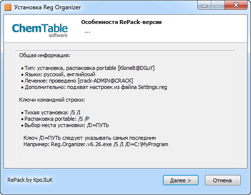Viewport: 251px width, 195px height.
Task: Click the Распаковка portable: /S /P line
Action: tap(55, 119)
